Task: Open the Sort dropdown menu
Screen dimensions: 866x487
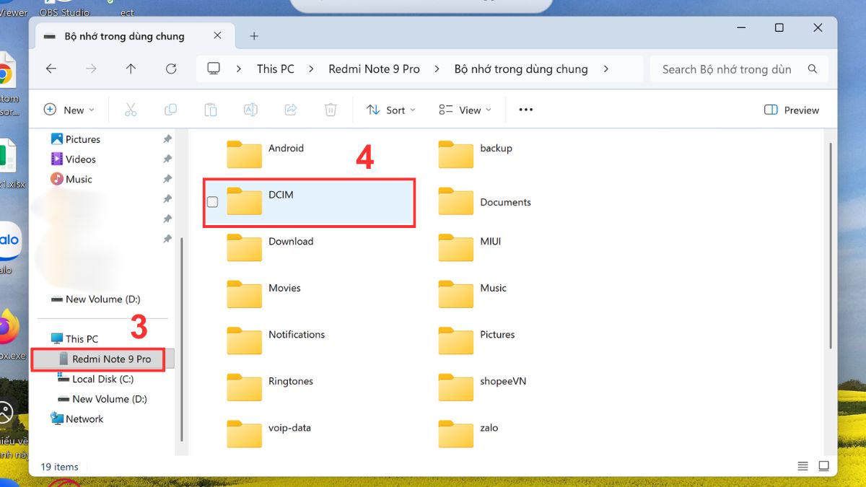Action: pyautogui.click(x=391, y=110)
